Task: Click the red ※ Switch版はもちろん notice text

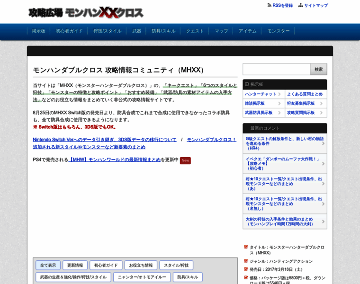Action: point(75,127)
